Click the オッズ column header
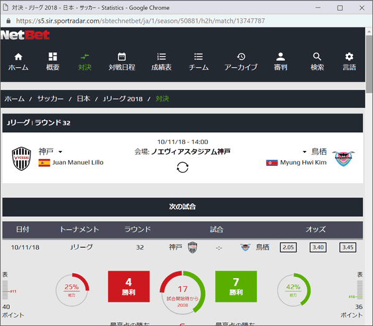The height and width of the screenshot is (326, 373). 316,230
